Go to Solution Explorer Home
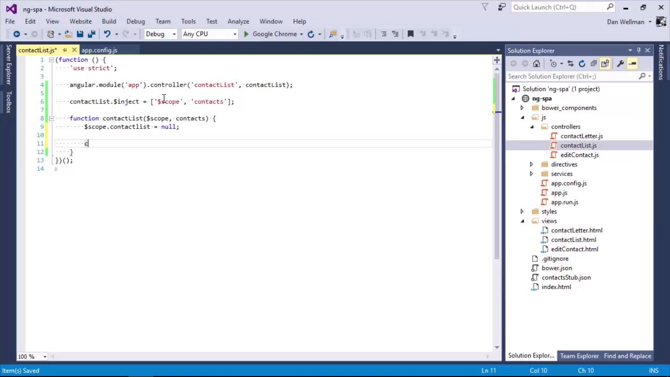 click(x=536, y=63)
